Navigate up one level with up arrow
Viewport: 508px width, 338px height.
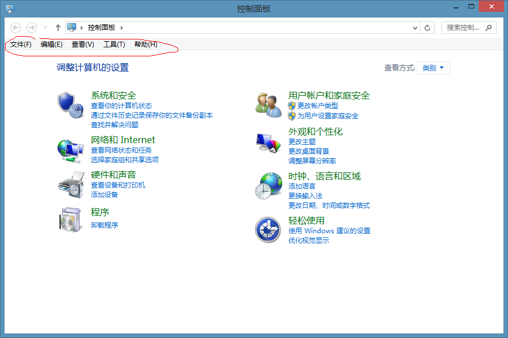(58, 28)
